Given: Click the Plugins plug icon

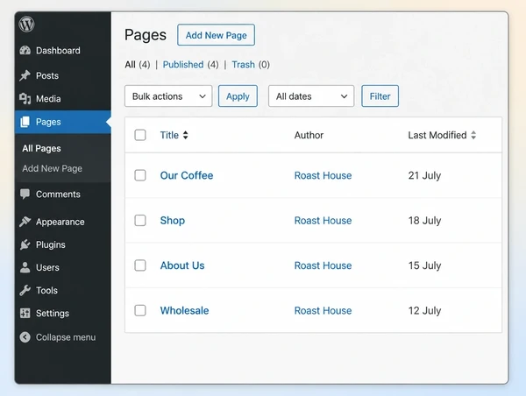Looking at the screenshot, I should [x=25, y=244].
